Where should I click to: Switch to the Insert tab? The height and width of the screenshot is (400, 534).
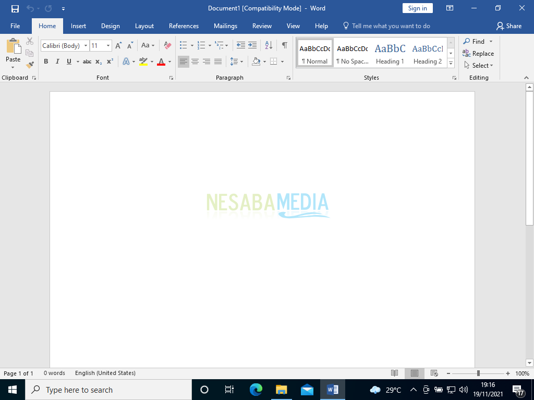78,26
